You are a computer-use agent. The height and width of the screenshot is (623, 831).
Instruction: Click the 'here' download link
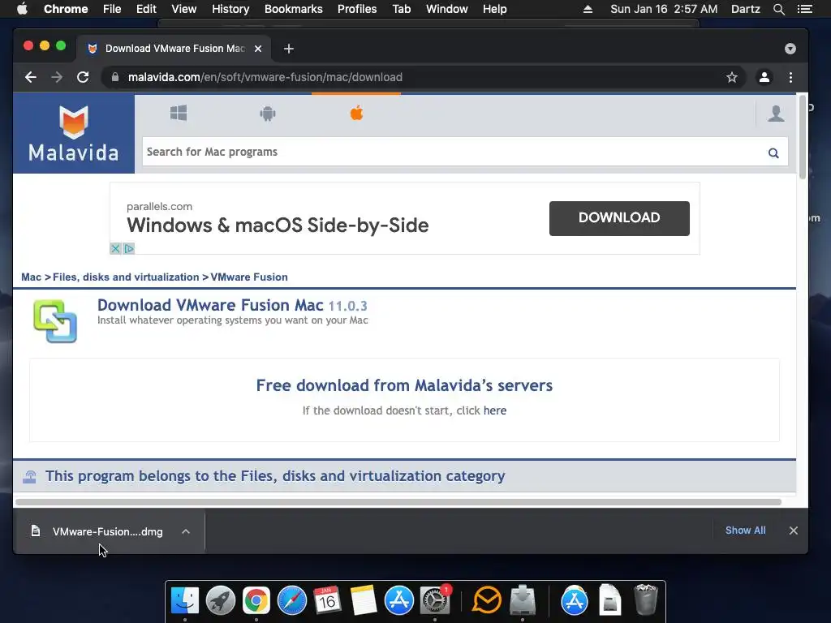pos(494,410)
